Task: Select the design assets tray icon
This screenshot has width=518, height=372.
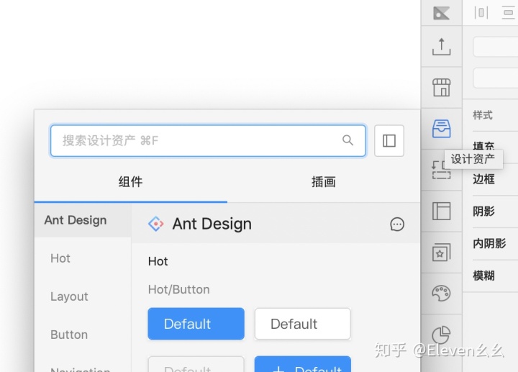Action: 441,129
